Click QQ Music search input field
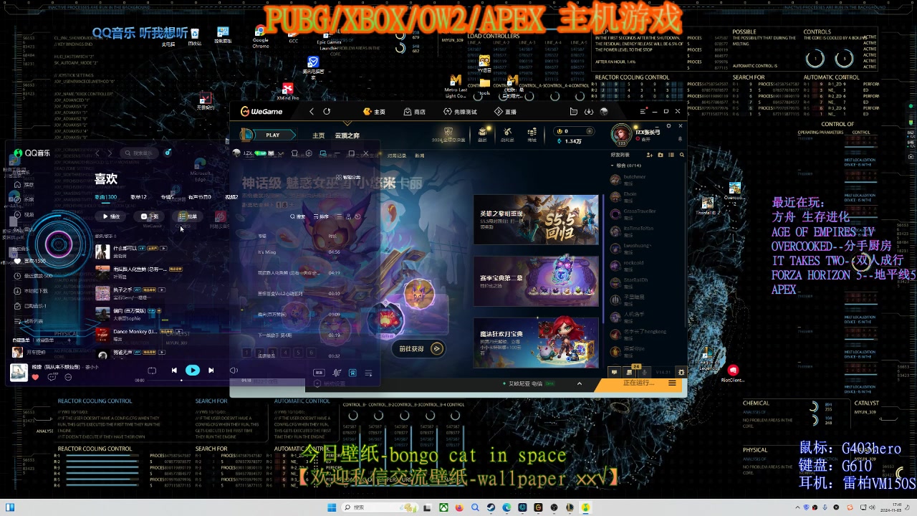 click(140, 153)
